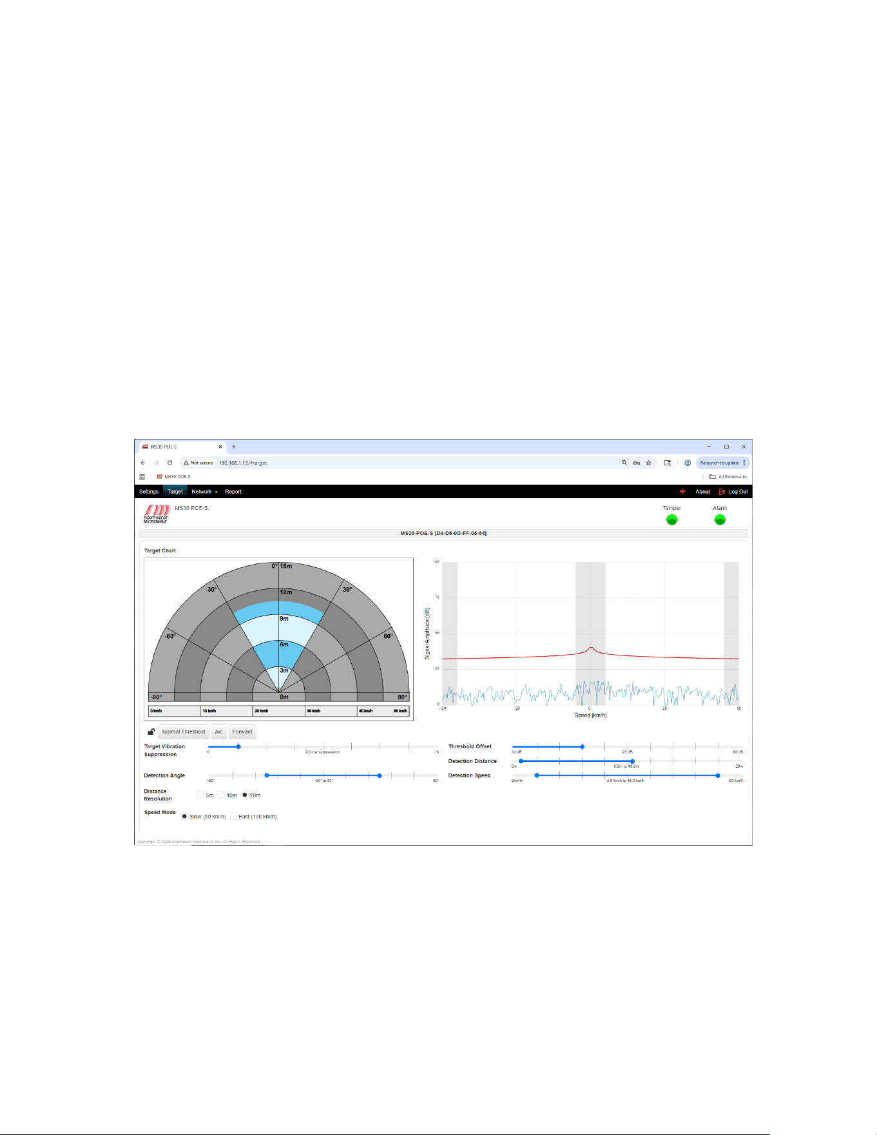Open the Chrome three-dot menu

tap(744, 463)
